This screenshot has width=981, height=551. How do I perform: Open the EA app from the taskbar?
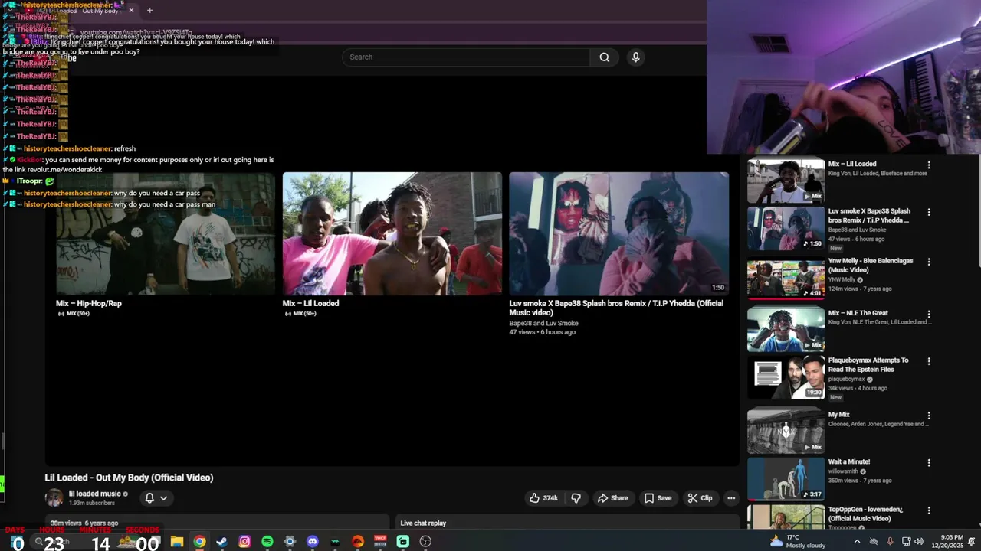[x=358, y=542]
